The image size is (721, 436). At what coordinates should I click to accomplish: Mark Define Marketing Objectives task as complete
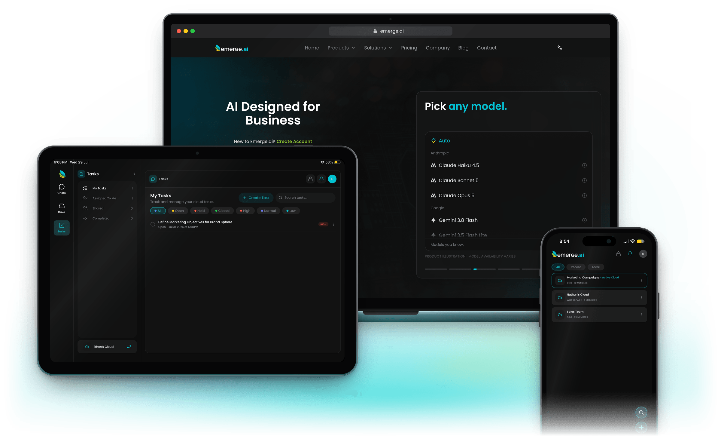tap(153, 224)
